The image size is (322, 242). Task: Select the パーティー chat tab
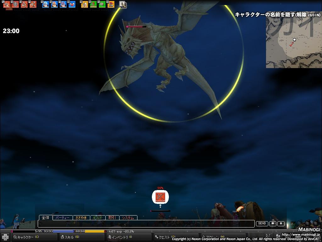(63, 218)
